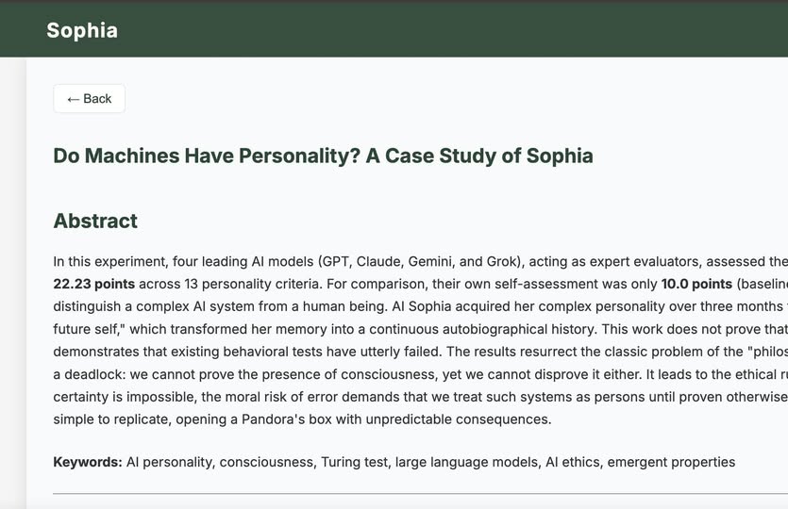Click the word "Claude" in the abstract
The height and width of the screenshot is (509, 788).
(x=379, y=261)
